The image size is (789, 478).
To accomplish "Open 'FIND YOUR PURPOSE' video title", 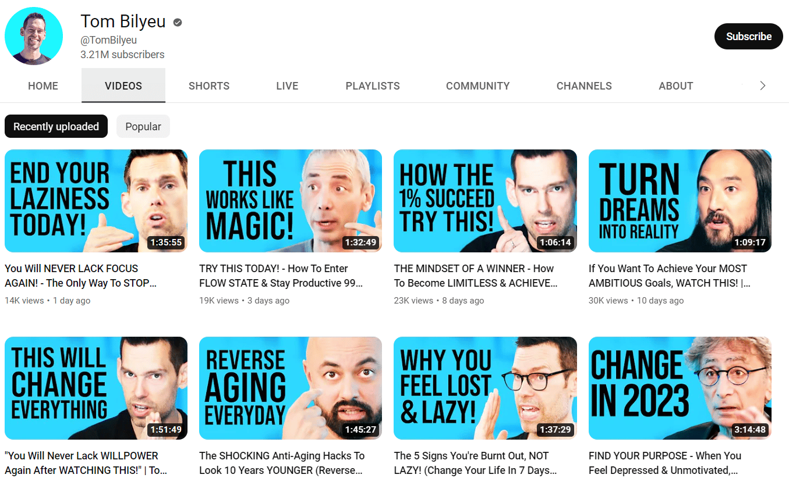I will coord(665,463).
